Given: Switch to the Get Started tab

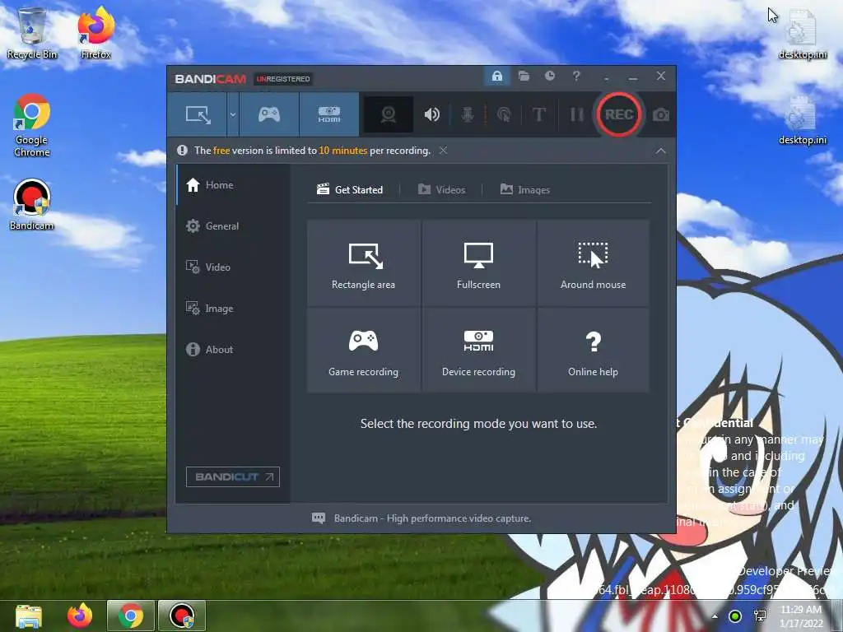Looking at the screenshot, I should 350,190.
